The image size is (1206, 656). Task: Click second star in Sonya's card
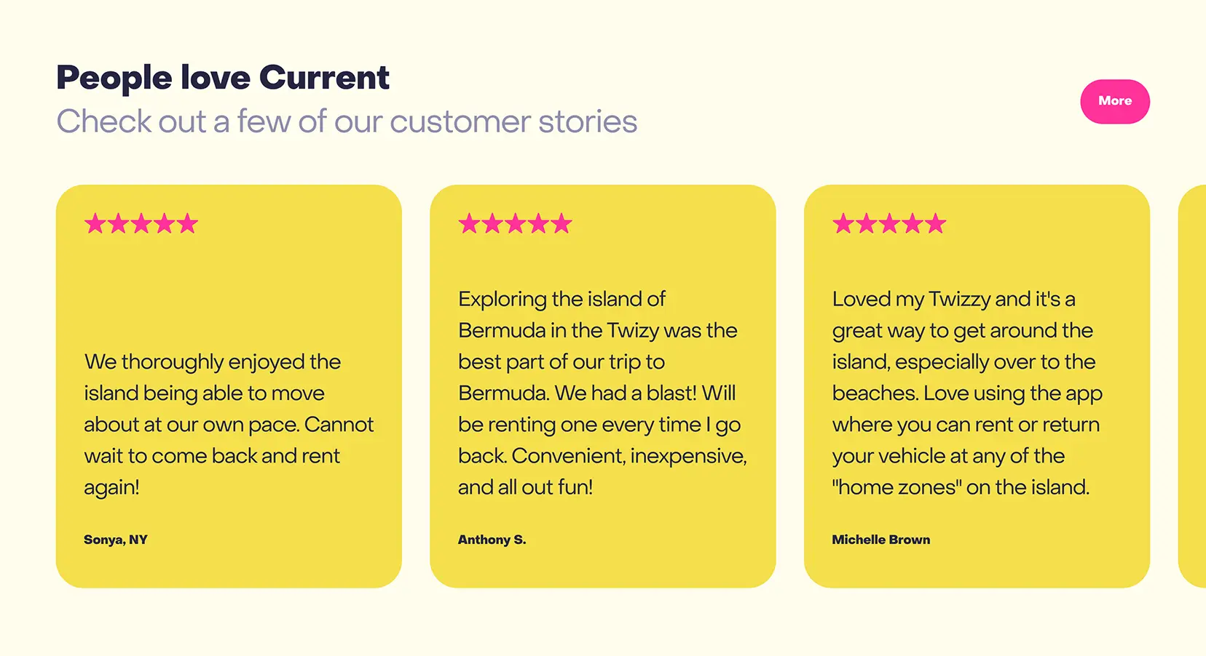(x=118, y=223)
